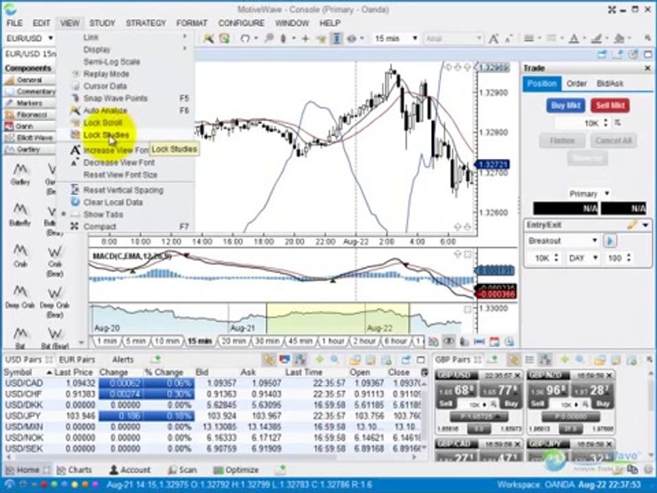
Task: Select the 1 hour bar size tab
Action: point(333,342)
